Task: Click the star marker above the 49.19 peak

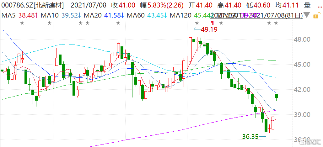Action: point(197,23)
